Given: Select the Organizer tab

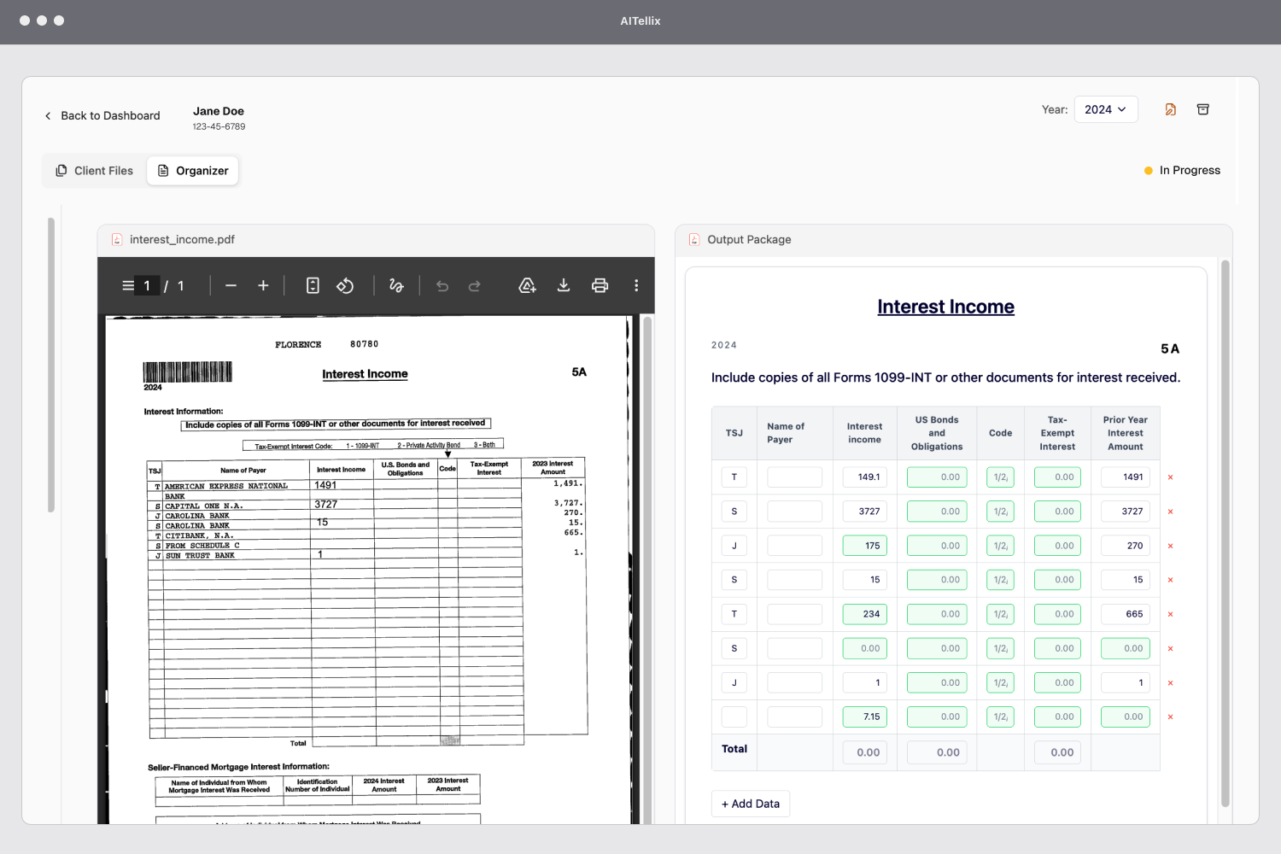Looking at the screenshot, I should (192, 170).
